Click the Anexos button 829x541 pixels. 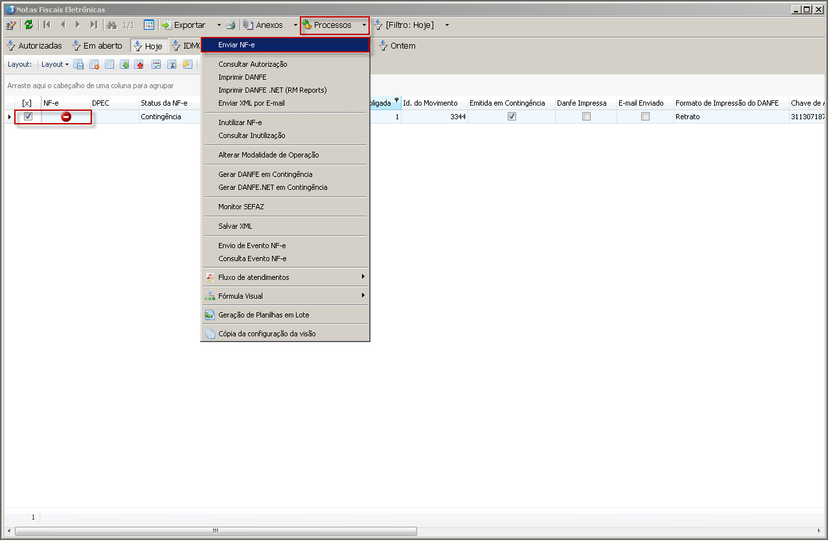coord(264,25)
